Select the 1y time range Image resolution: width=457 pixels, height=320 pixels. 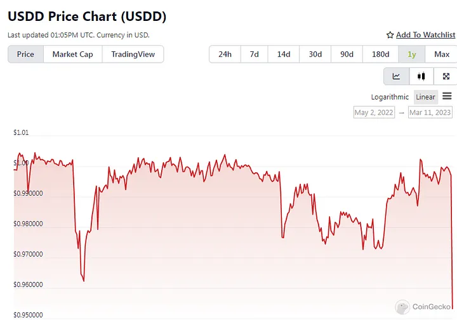point(411,54)
